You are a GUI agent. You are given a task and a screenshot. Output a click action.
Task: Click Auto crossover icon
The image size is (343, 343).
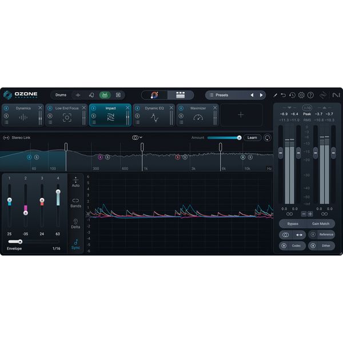75,182
